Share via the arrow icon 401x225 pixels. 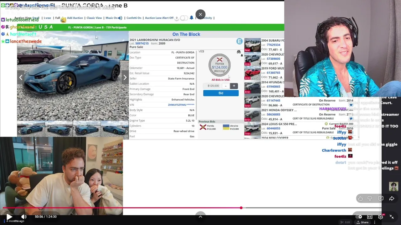392,198
